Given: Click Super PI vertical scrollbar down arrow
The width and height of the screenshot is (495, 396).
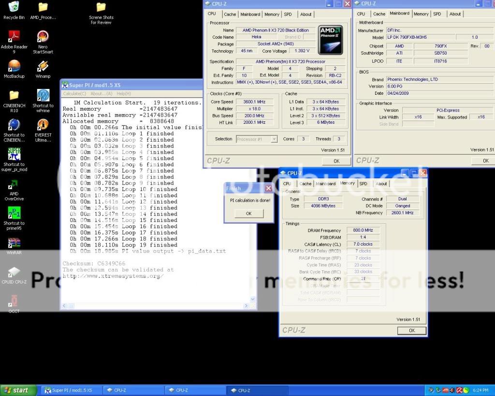Looking at the screenshot, I should point(253,299).
